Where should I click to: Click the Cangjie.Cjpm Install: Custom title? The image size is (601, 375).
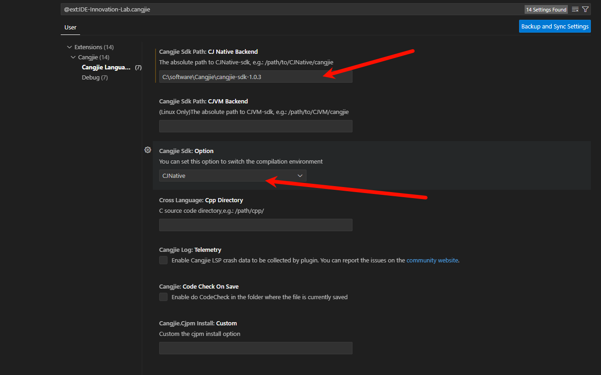pos(198,323)
